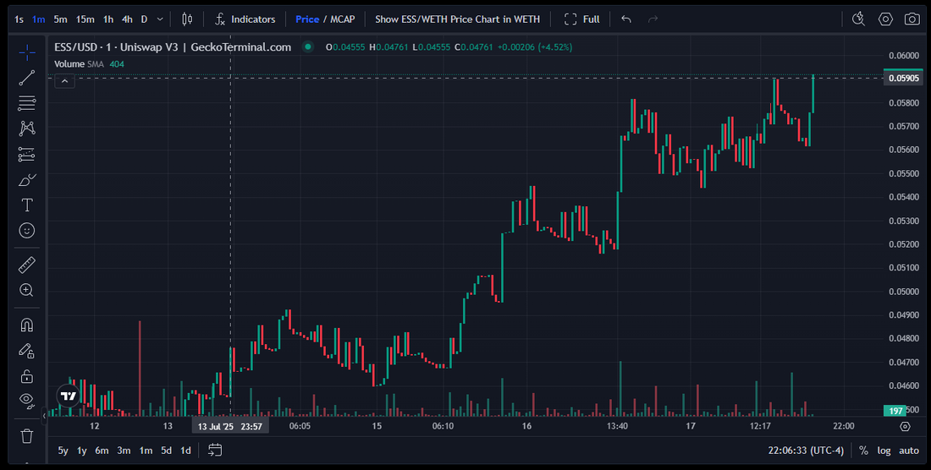Open the Fibonacci retracement tool
This screenshot has width=931, height=470.
coord(27,103)
